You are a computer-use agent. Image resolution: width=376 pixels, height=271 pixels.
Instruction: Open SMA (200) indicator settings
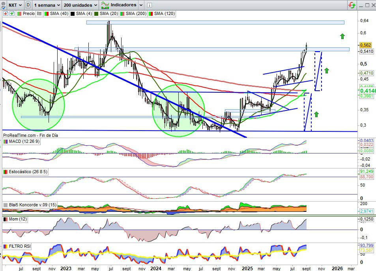133,14
